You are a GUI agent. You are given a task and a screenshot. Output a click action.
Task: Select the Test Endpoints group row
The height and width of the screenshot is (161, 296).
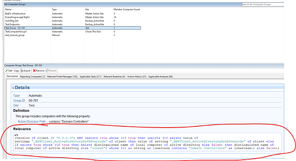pos(72,24)
